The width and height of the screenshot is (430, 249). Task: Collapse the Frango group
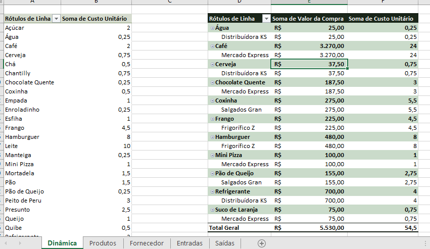coord(212,119)
